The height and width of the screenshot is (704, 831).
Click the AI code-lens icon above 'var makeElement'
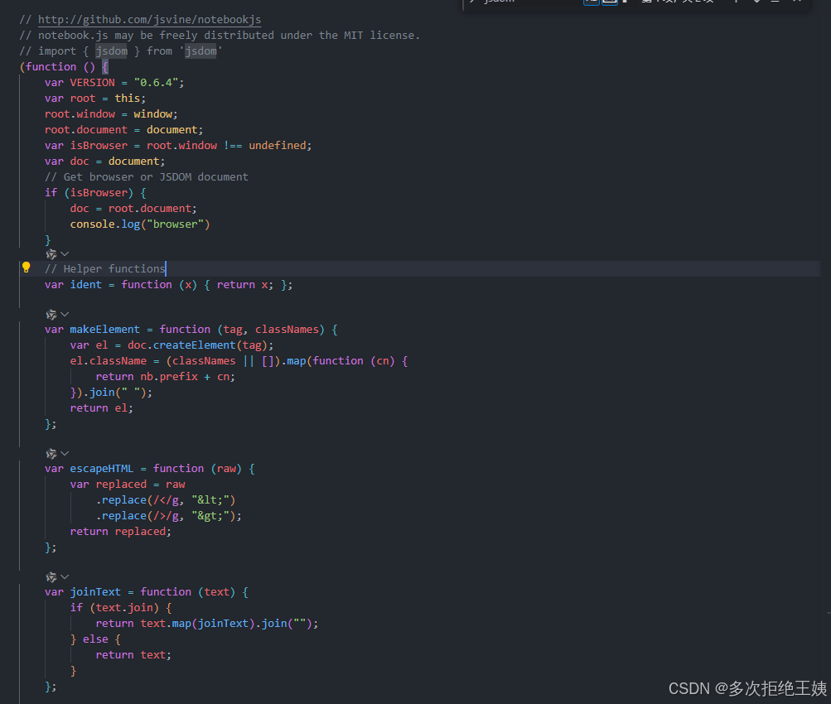pos(51,315)
